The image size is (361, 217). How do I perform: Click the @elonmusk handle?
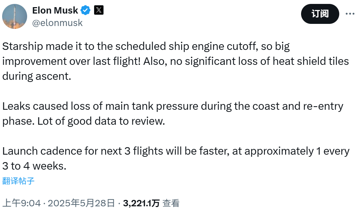point(57,23)
